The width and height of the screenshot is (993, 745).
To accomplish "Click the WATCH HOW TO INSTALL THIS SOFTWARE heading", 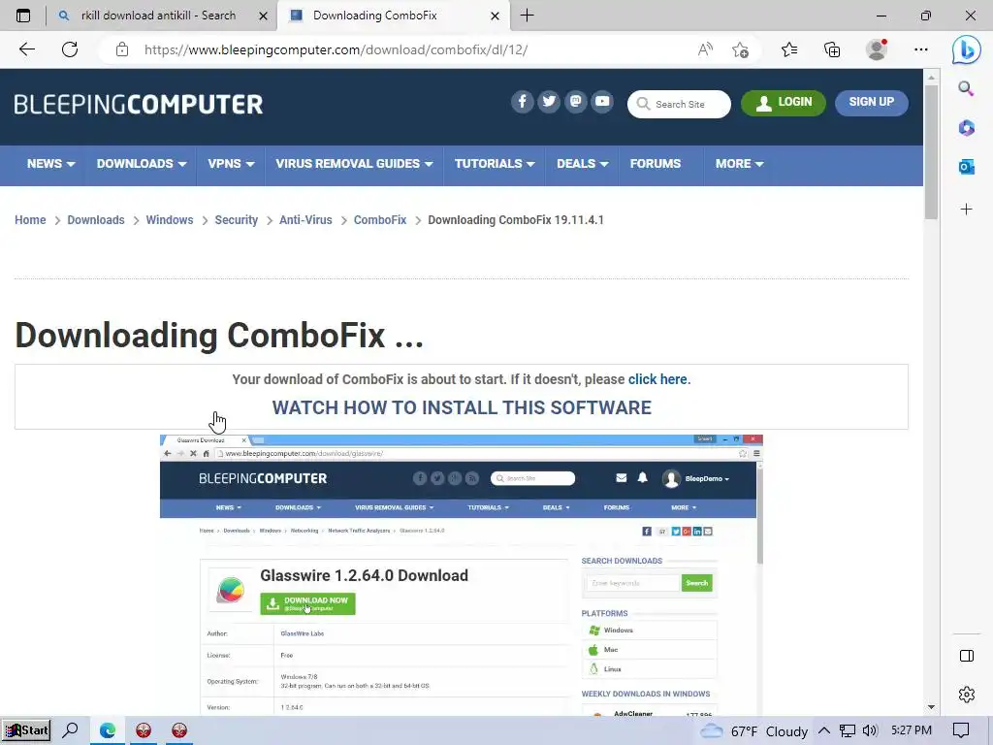I will (462, 407).
